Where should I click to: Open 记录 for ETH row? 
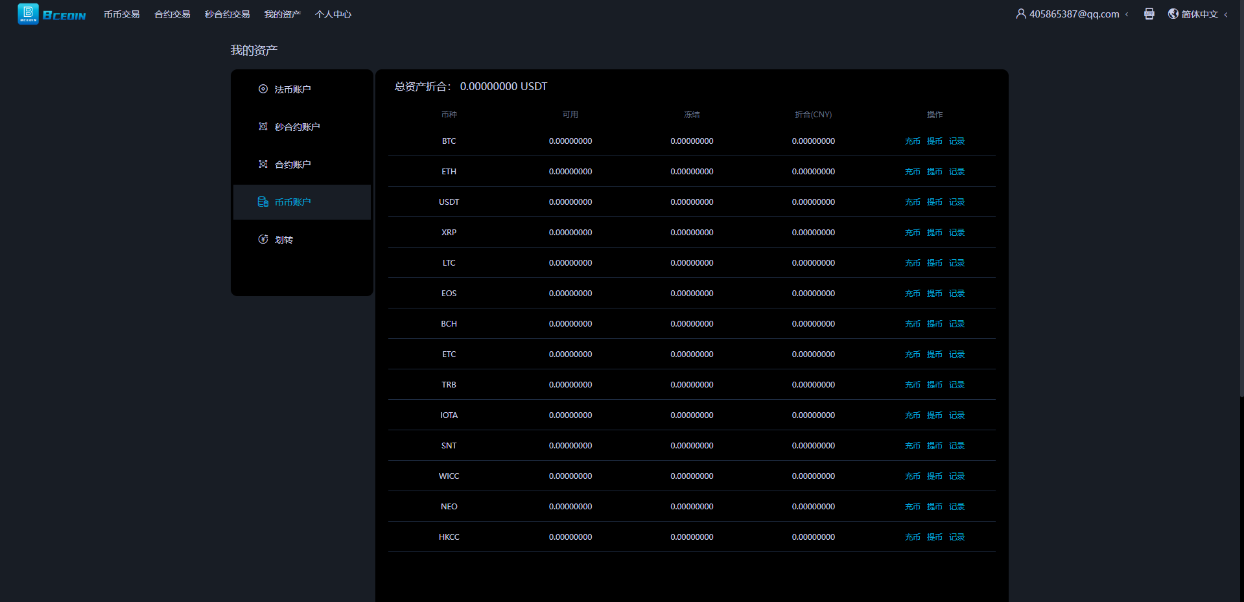[x=956, y=172]
